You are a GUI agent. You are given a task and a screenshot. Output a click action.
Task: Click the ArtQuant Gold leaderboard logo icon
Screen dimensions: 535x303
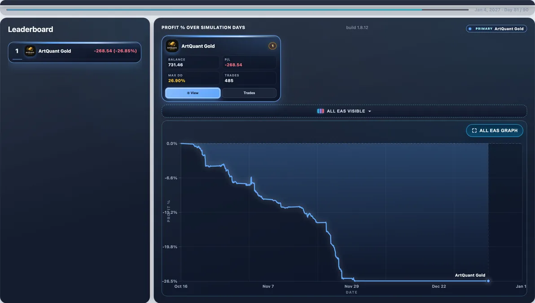pyautogui.click(x=30, y=51)
